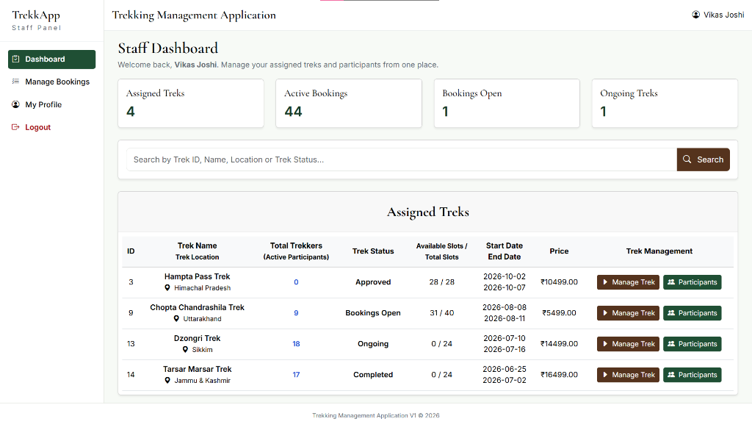The image size is (752, 427).
Task: Open Manage Trek for Dzongri Trek
Action: click(629, 344)
